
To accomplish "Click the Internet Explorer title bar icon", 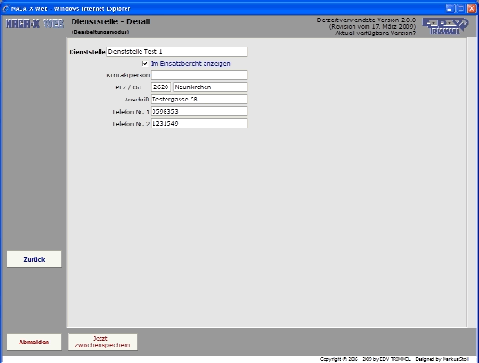I will coord(6,8).
